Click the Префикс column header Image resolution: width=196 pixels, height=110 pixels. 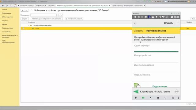click(189, 22)
